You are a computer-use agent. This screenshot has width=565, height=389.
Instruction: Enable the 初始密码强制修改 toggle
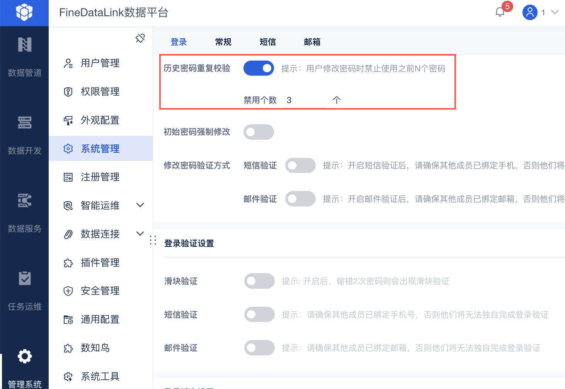(259, 132)
